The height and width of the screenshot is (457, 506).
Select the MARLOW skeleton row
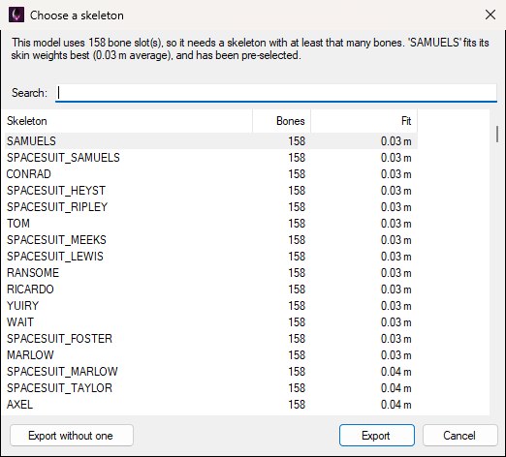(211, 355)
